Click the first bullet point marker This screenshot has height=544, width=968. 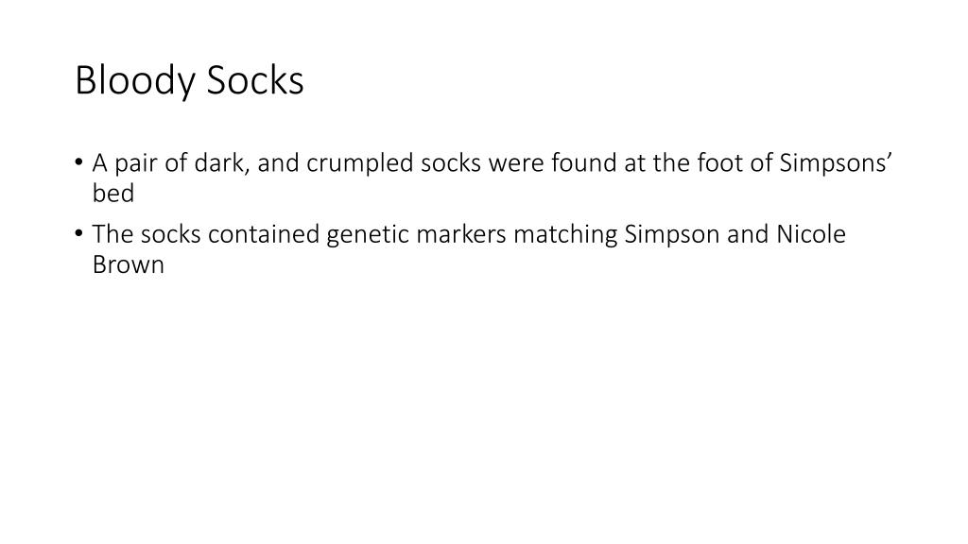[78, 162]
